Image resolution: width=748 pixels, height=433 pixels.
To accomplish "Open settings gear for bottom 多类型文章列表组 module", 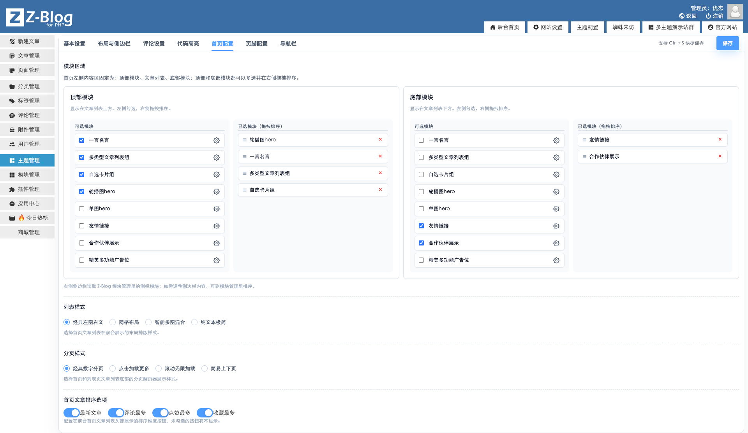I will (556, 158).
